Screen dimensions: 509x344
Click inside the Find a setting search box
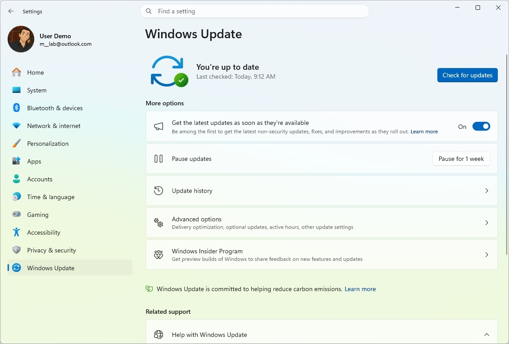(x=254, y=11)
